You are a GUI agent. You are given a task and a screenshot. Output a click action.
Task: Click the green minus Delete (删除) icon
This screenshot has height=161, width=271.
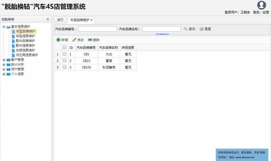[x=90, y=40]
